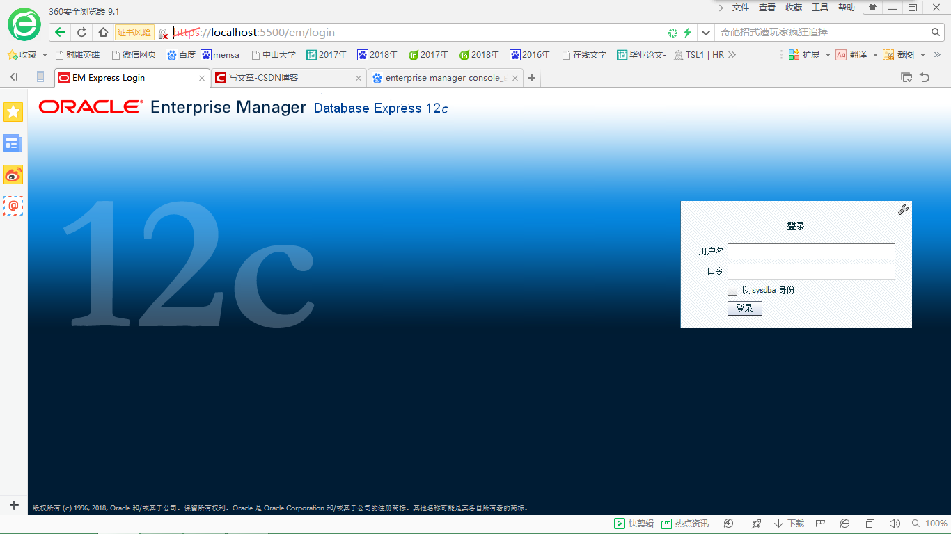The width and height of the screenshot is (951, 534).
Task: Click the search magnifier icon
Action: coord(936,32)
